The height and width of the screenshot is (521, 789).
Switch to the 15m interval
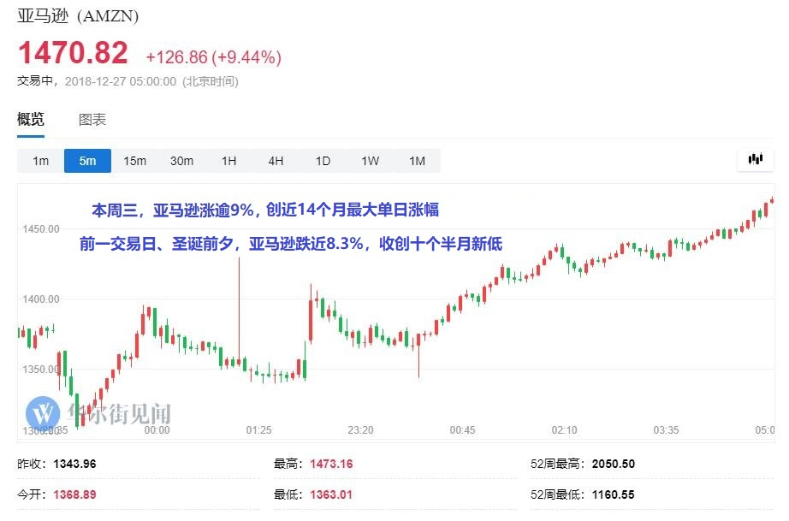(x=135, y=161)
